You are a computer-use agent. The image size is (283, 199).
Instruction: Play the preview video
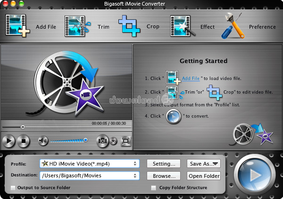pyautogui.click(x=8, y=141)
